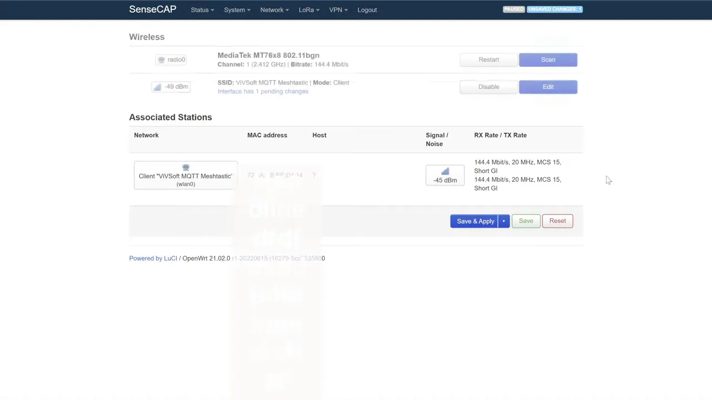Click the radio0 device badge icon
The image size is (712, 400).
[x=171, y=59]
